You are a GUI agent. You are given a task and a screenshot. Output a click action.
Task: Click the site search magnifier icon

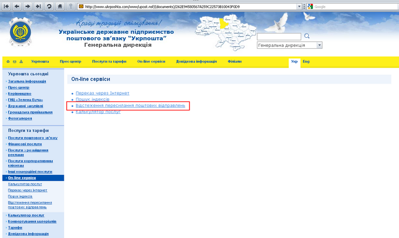[307, 36]
